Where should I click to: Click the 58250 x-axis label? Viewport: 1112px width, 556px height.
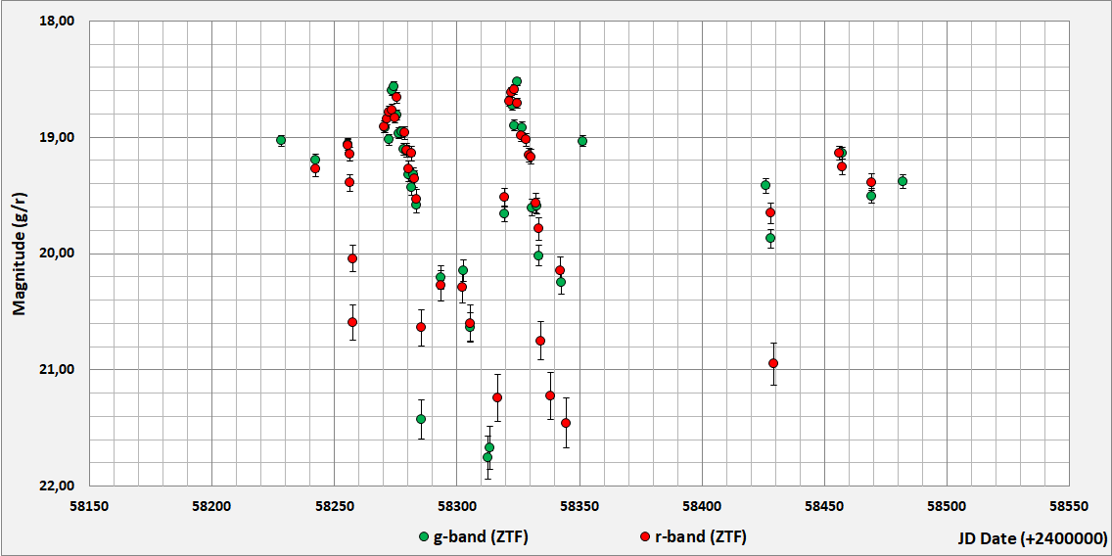pyautogui.click(x=335, y=506)
